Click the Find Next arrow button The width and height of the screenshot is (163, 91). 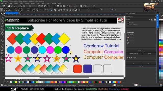[148, 63]
